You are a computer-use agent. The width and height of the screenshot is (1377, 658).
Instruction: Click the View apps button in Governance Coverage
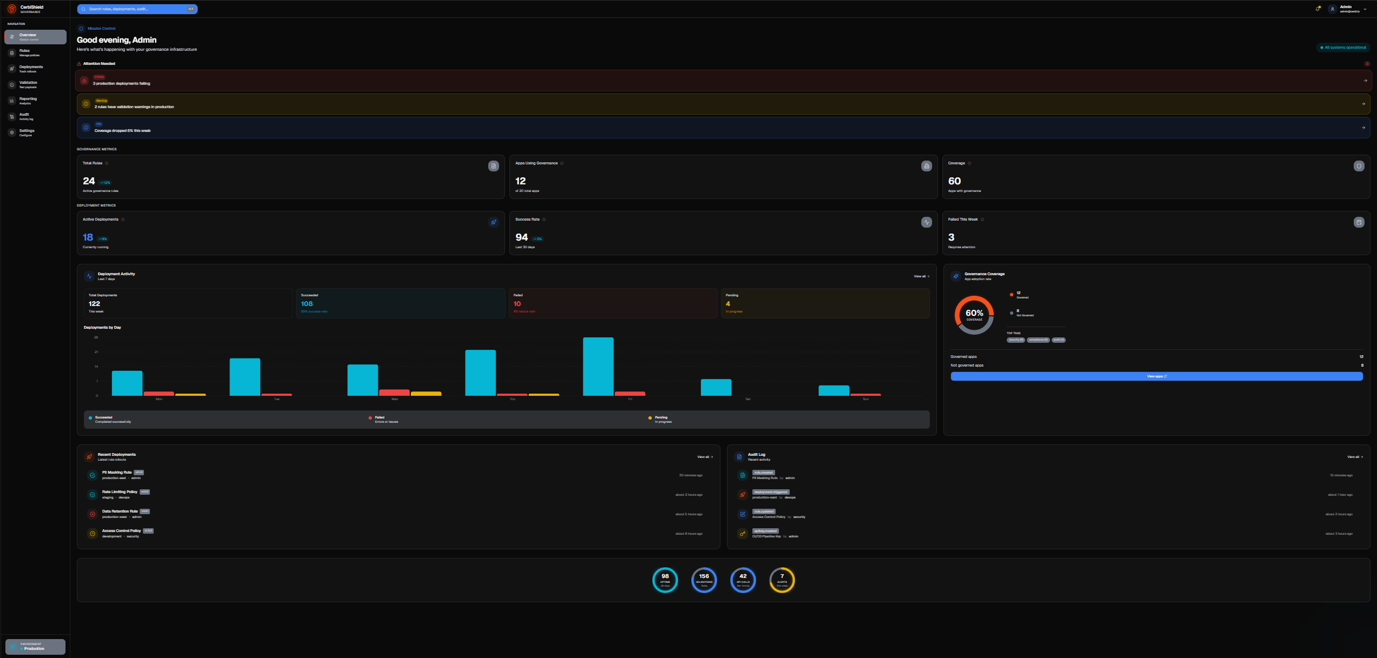tap(1157, 376)
